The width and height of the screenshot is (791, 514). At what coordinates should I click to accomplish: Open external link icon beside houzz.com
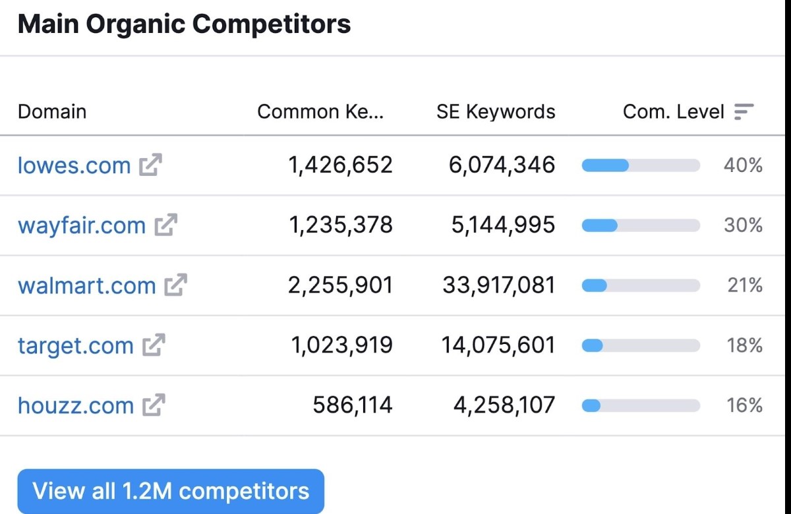(x=154, y=405)
